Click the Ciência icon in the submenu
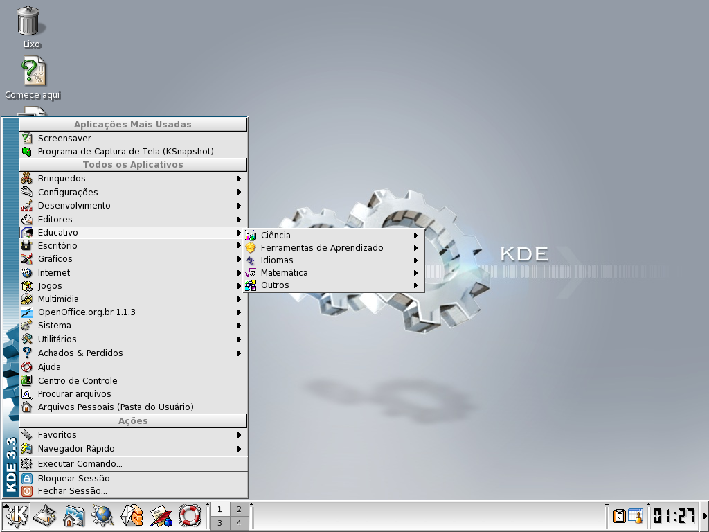Image resolution: width=709 pixels, height=532 pixels. pos(251,236)
